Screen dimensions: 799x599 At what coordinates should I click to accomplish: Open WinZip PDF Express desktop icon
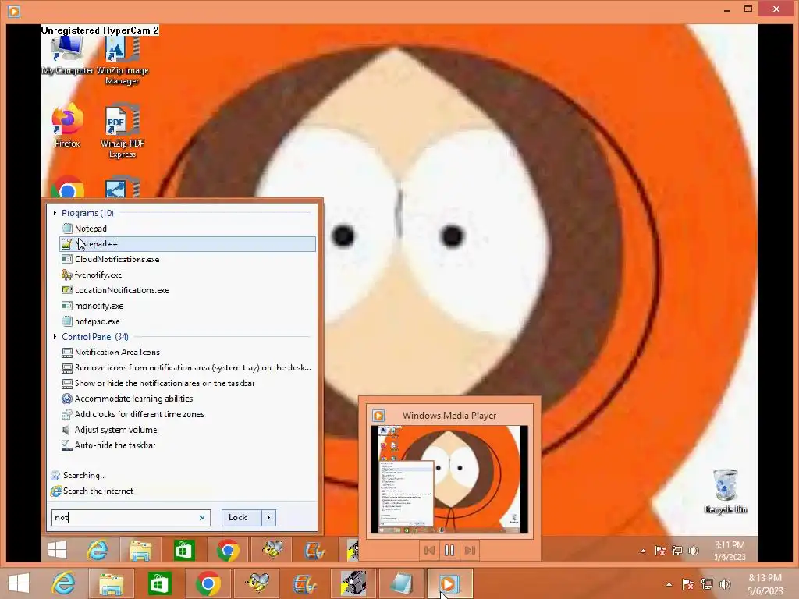[x=123, y=131]
